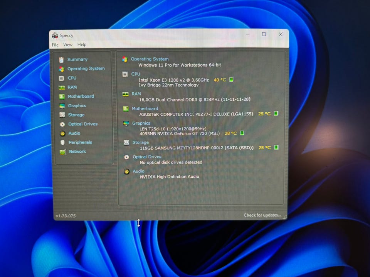Click the Graphics monitor icon in sidebar
Screen dimensions: 370x277
click(x=62, y=106)
